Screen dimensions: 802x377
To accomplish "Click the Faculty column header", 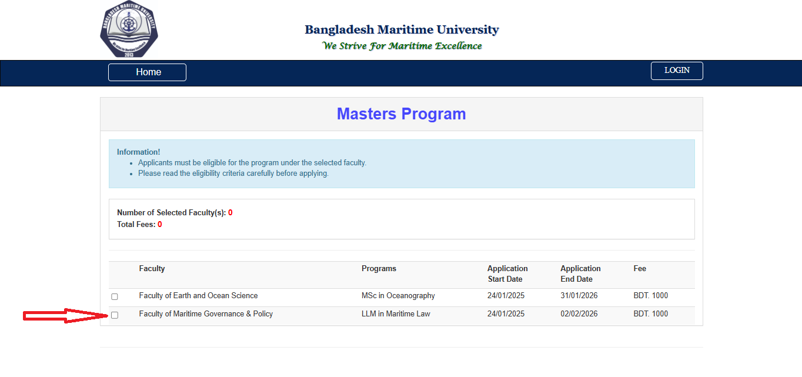I will [x=152, y=269].
